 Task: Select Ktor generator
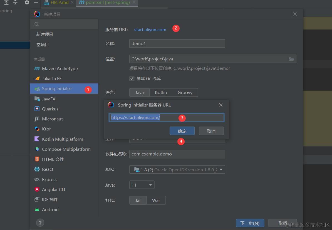(64, 129)
